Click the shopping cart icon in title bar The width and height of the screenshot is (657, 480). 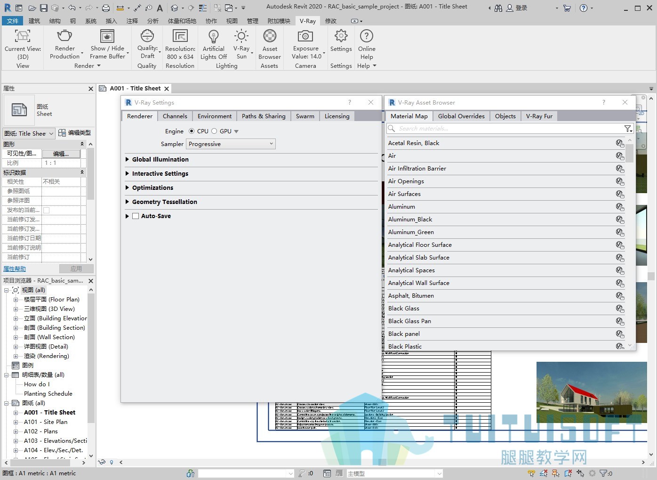tap(567, 8)
